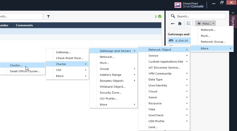Open the Server submenu
The width and height of the screenshot is (237, 131).
164,98
